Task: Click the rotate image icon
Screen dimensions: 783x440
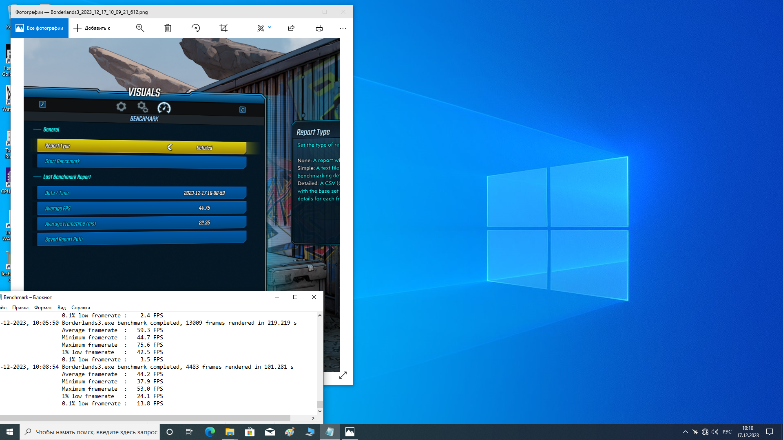Action: click(x=196, y=28)
